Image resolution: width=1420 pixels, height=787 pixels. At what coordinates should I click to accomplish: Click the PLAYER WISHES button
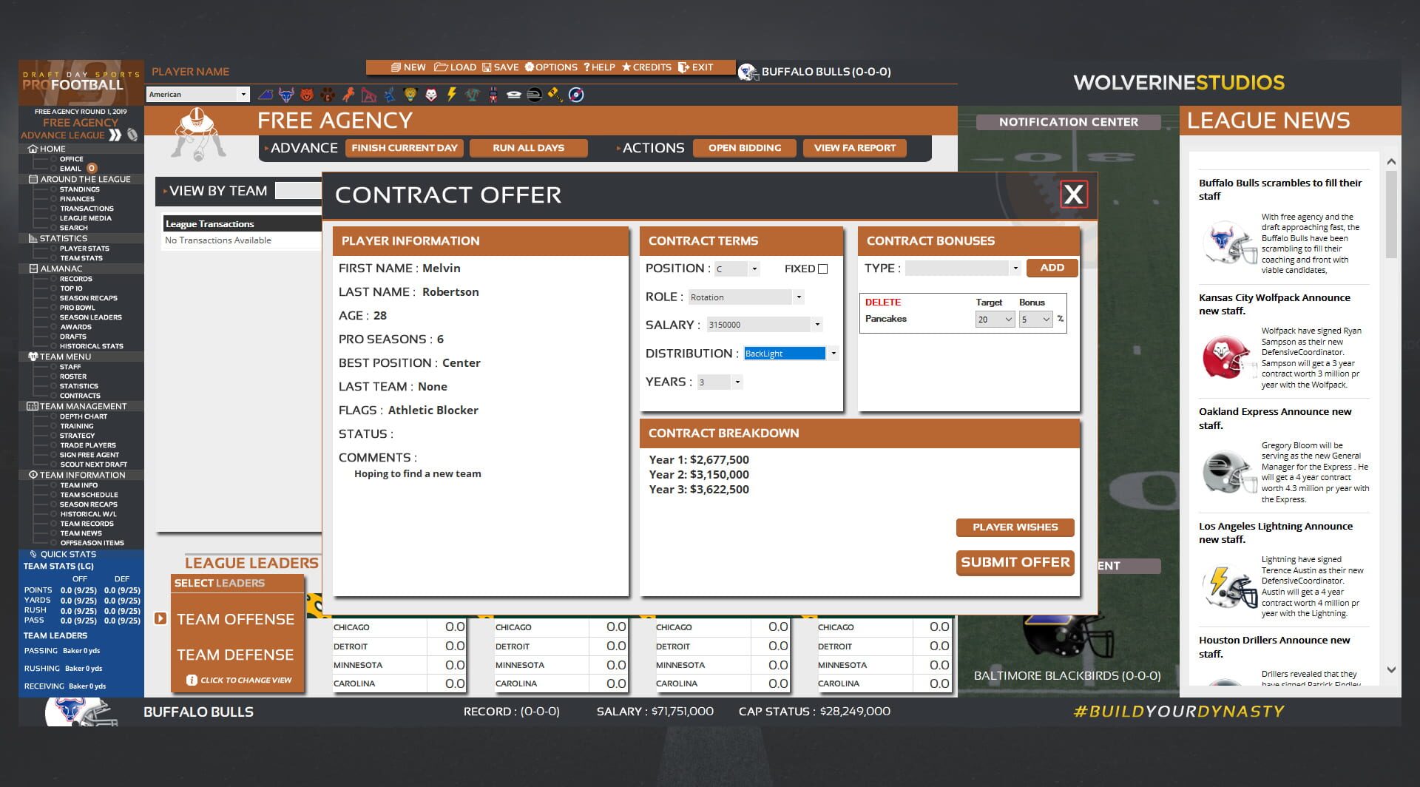click(1015, 527)
